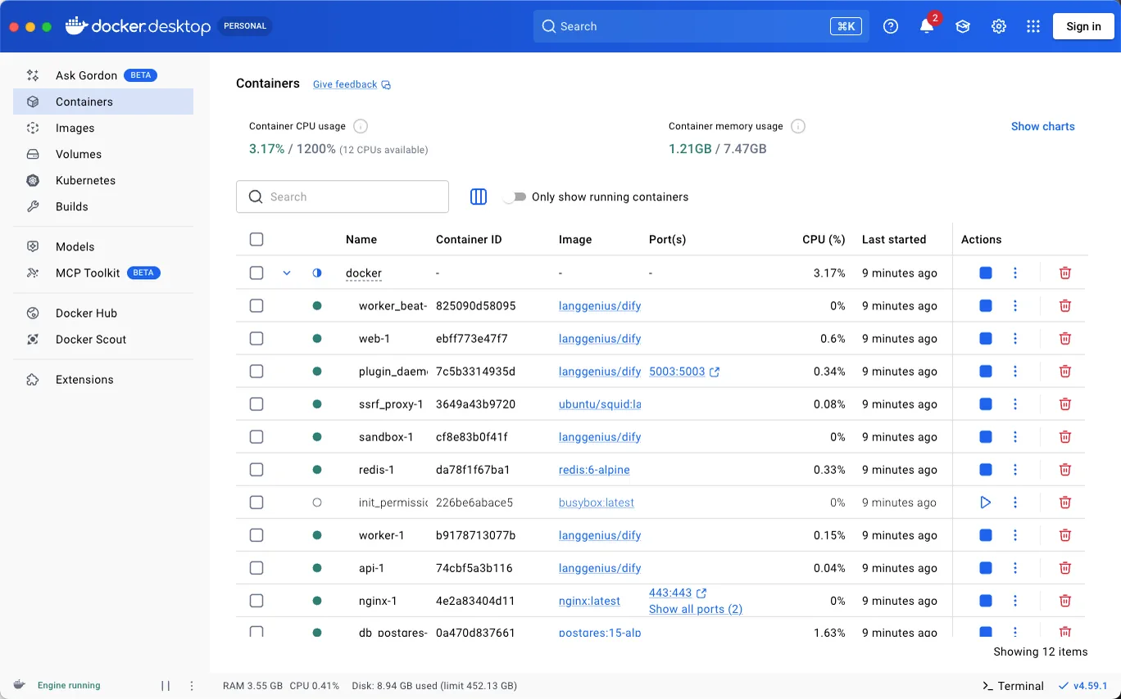Delete the docker compose group

pyautogui.click(x=1065, y=273)
